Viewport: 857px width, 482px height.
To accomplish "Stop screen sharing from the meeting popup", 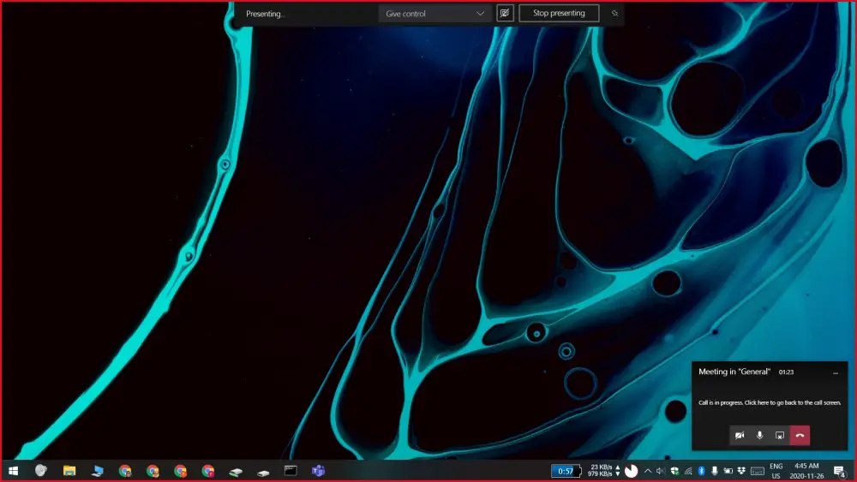I will (780, 435).
